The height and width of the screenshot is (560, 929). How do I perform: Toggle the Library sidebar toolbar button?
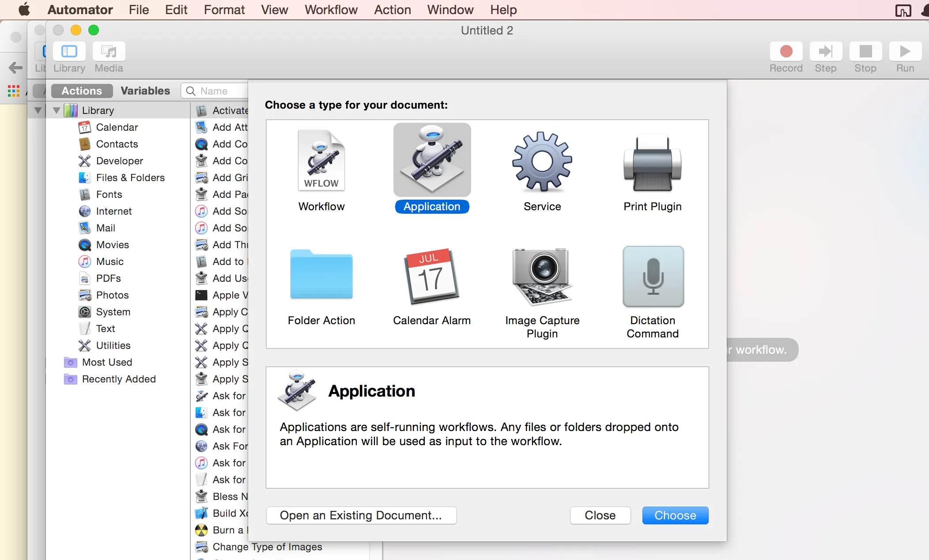69,52
